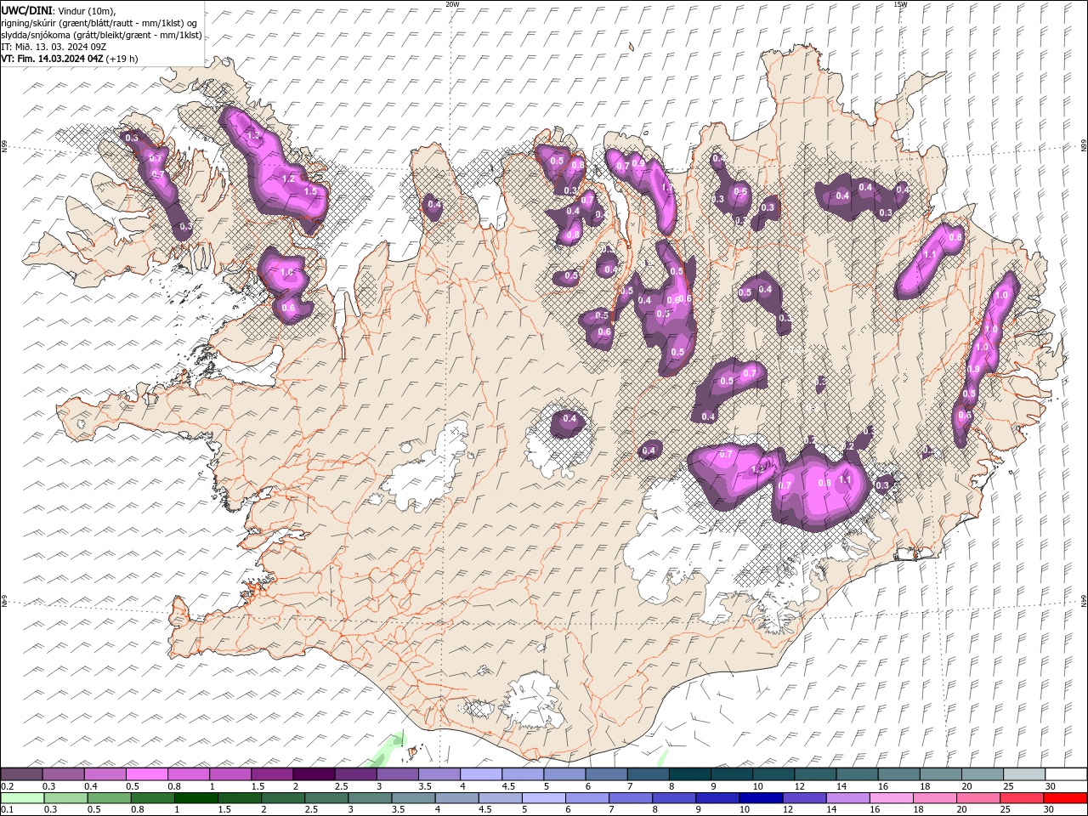1088x816 pixels.
Task: Click lower legend swatch between 12 and 14
Action: click(x=804, y=798)
